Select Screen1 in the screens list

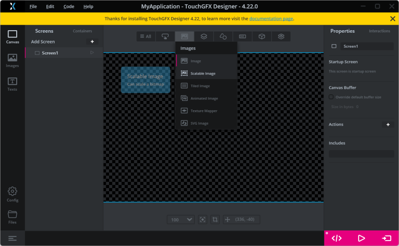pyautogui.click(x=64, y=53)
